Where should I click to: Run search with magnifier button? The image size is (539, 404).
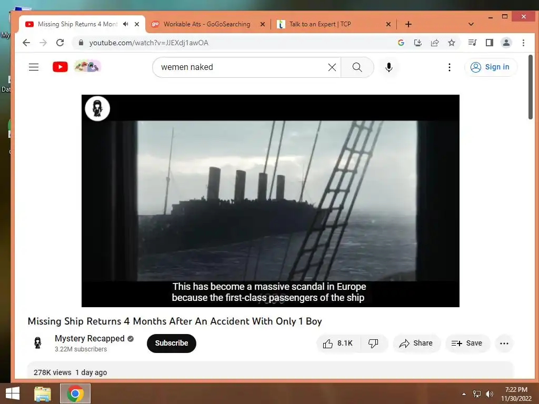(x=357, y=67)
